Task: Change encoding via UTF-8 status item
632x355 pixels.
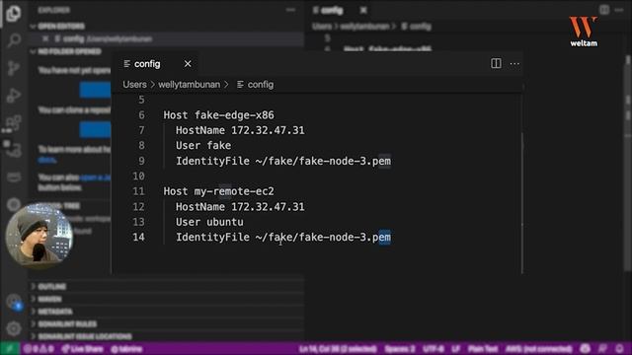Action: click(434, 349)
